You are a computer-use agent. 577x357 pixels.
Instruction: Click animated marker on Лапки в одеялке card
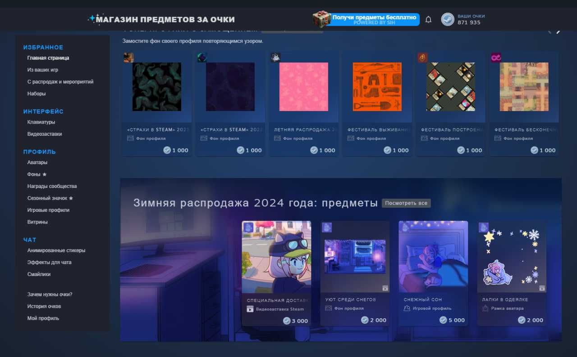point(542,288)
